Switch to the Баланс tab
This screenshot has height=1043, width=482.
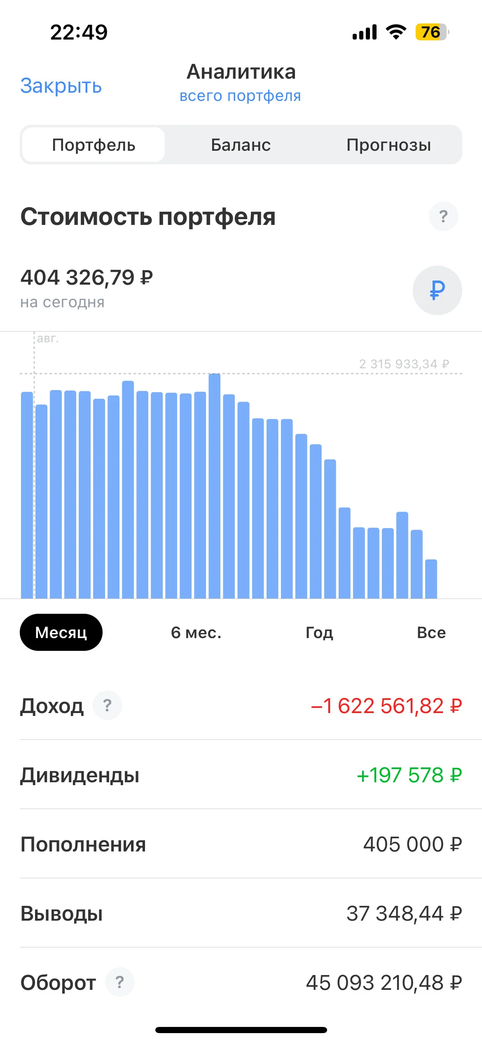pos(241,145)
